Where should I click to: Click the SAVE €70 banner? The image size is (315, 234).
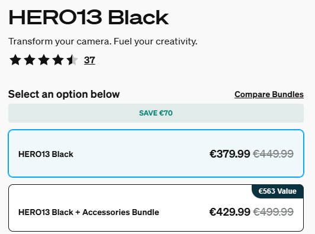point(156,113)
